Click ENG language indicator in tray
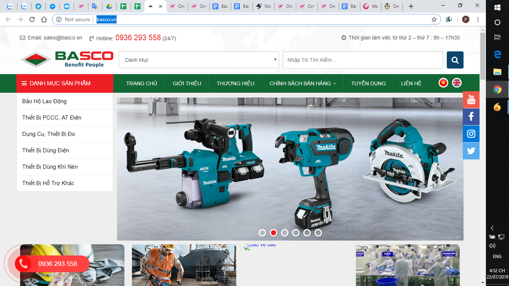 (497, 257)
